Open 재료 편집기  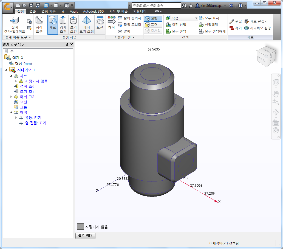pyautogui.click(x=256, y=21)
